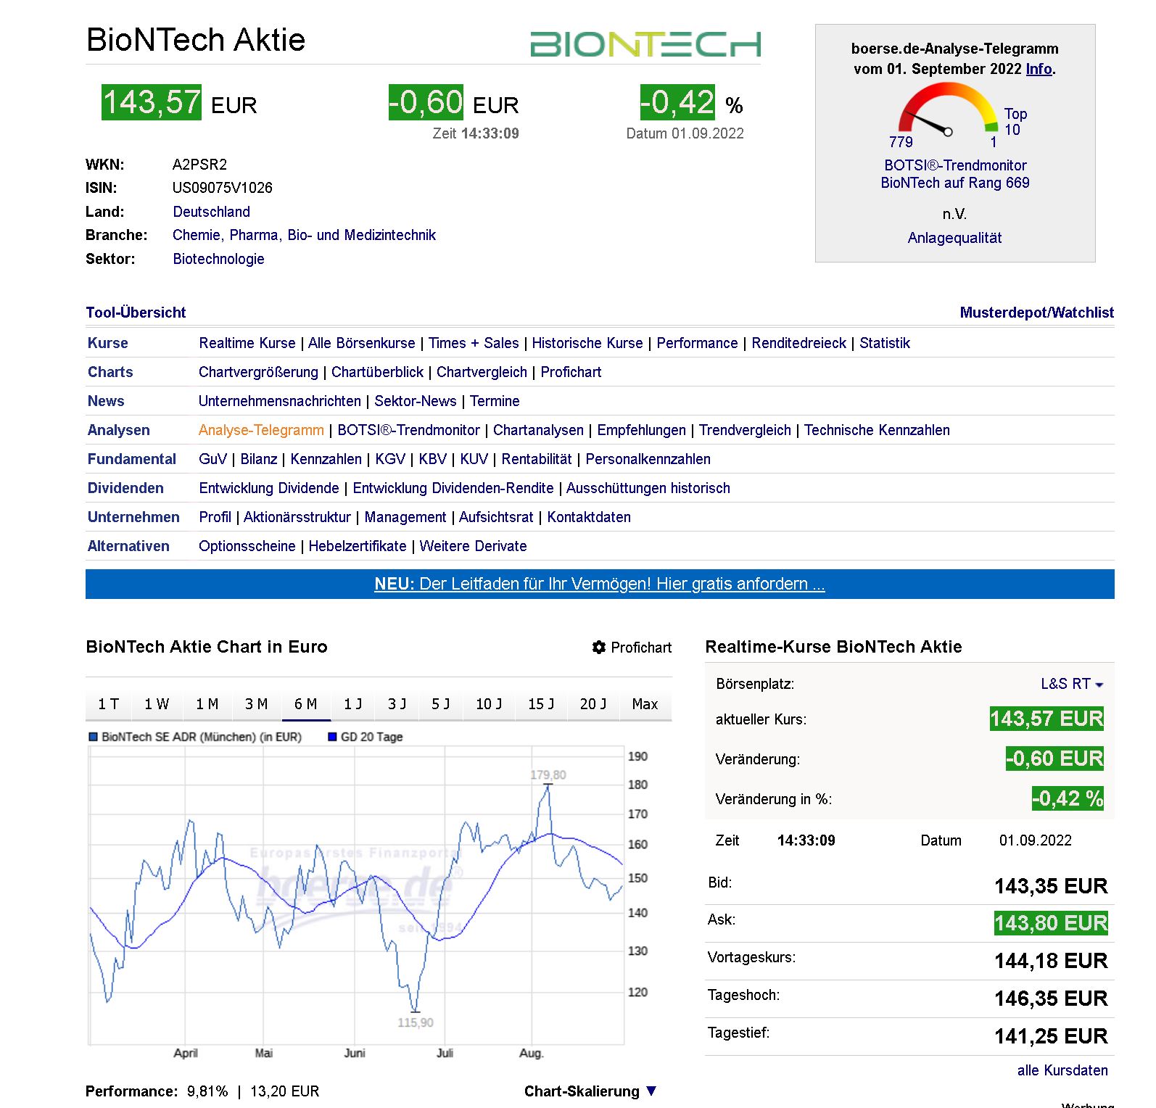Click the blue NEU: Leitfaden banner
The height and width of the screenshot is (1108, 1156).
(600, 584)
